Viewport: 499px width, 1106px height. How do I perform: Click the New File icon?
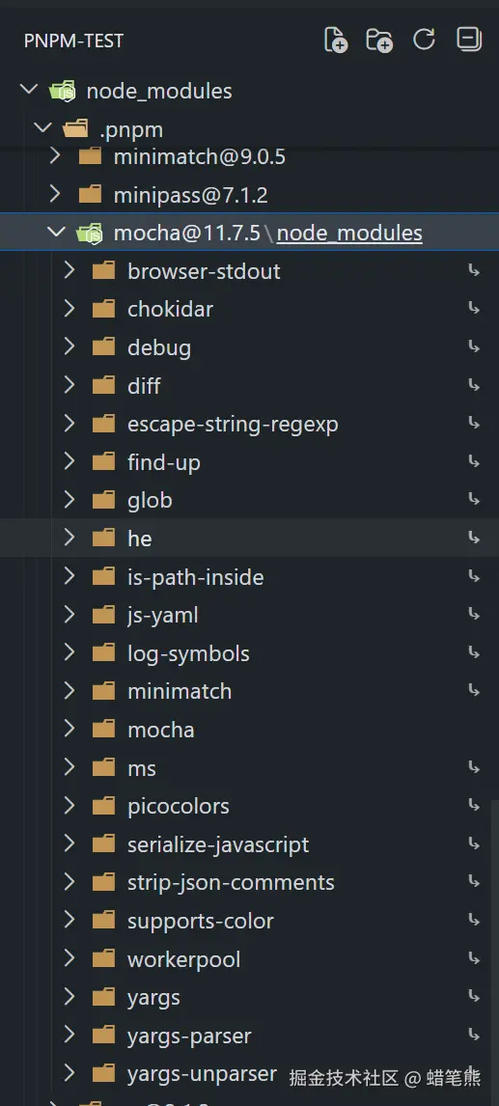[x=336, y=41]
